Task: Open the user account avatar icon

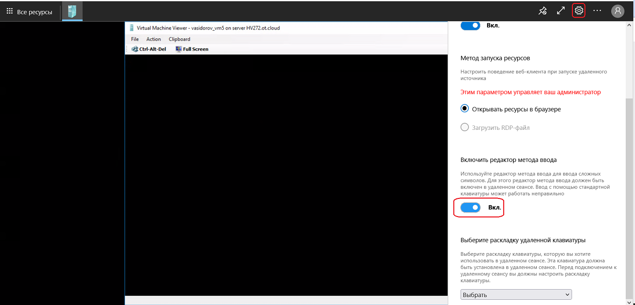Action: coord(617,11)
